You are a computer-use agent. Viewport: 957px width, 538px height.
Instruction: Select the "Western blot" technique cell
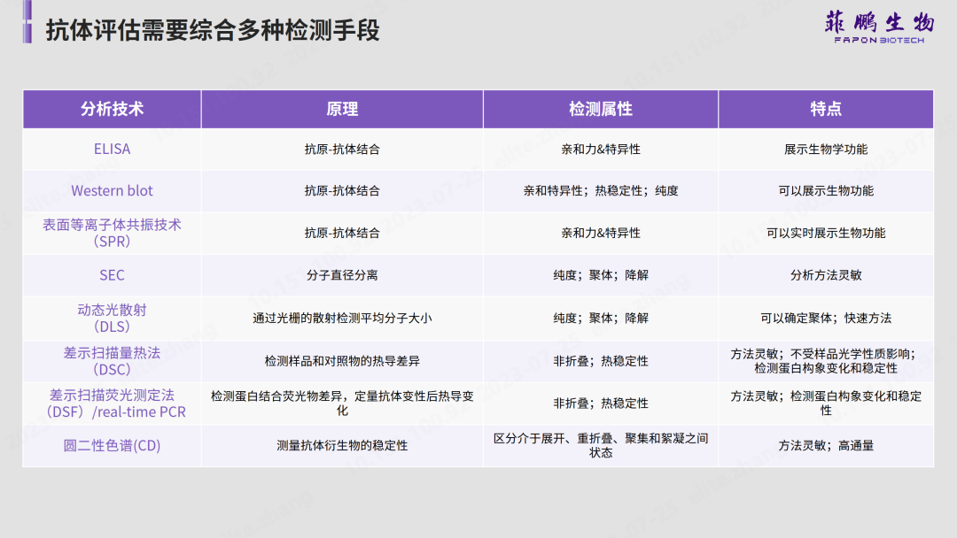112,191
